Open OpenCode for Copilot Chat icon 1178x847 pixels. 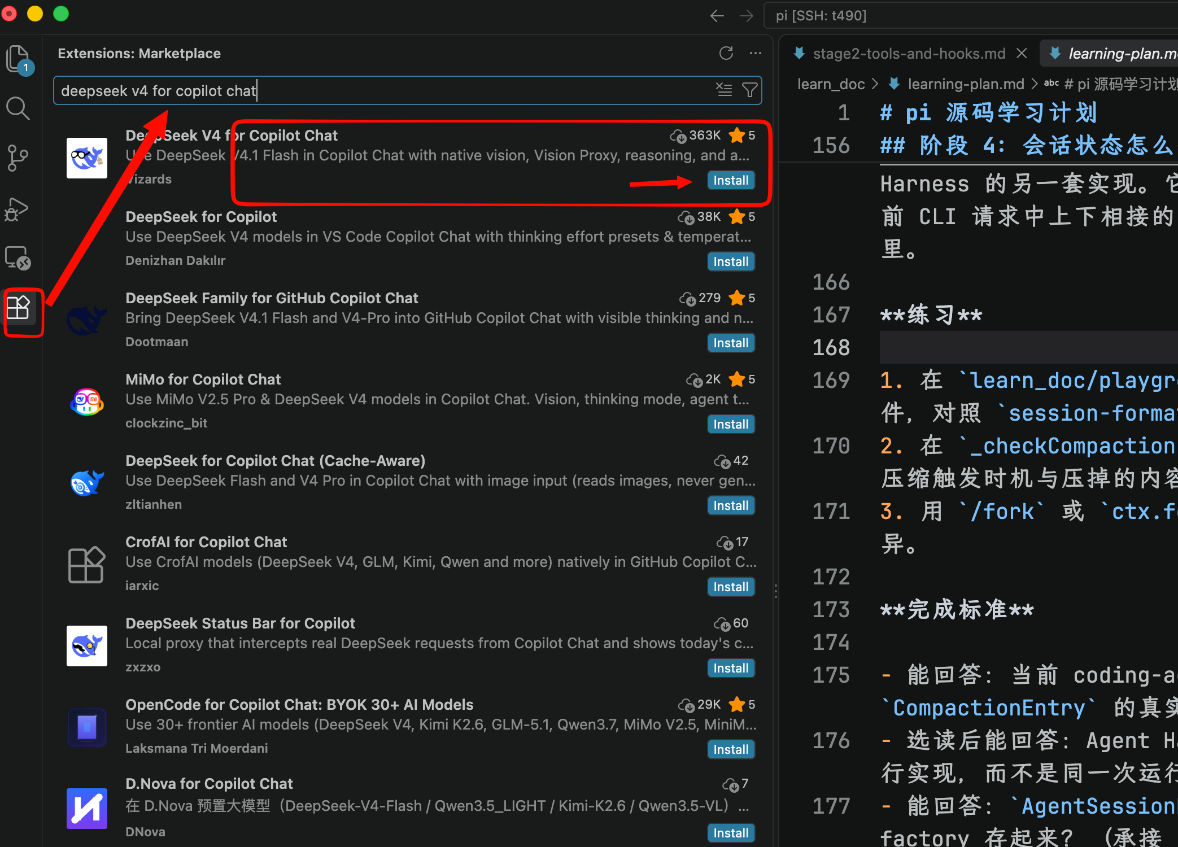click(x=87, y=727)
